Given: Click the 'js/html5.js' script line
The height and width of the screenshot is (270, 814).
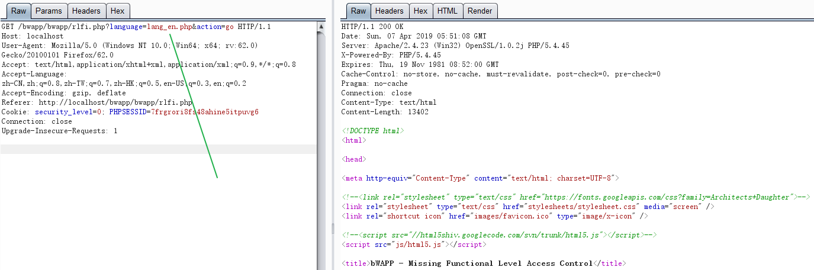Looking at the screenshot, I should pos(414,245).
